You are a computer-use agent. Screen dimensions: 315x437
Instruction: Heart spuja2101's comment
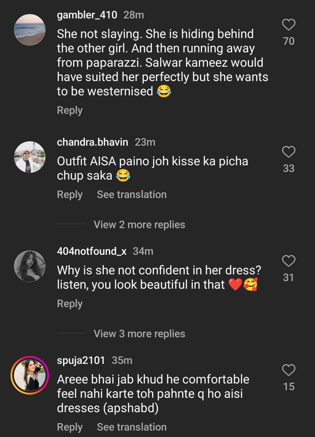[288, 370]
